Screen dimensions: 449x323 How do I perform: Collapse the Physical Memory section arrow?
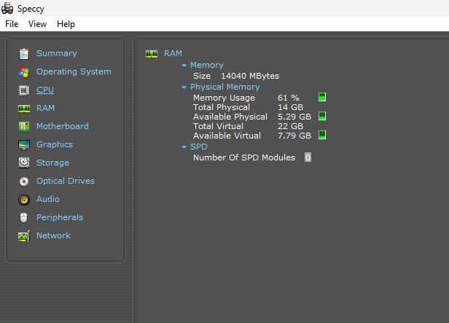(x=184, y=87)
